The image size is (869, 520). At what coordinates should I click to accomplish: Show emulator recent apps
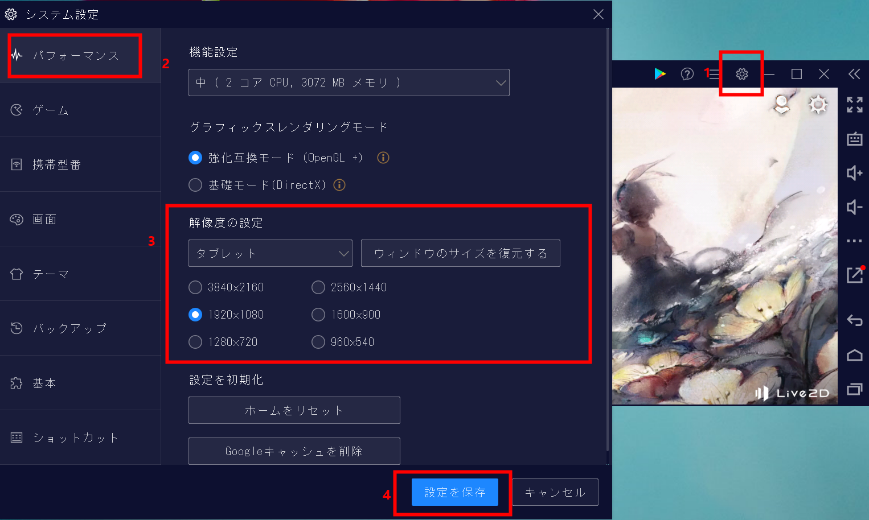point(855,389)
